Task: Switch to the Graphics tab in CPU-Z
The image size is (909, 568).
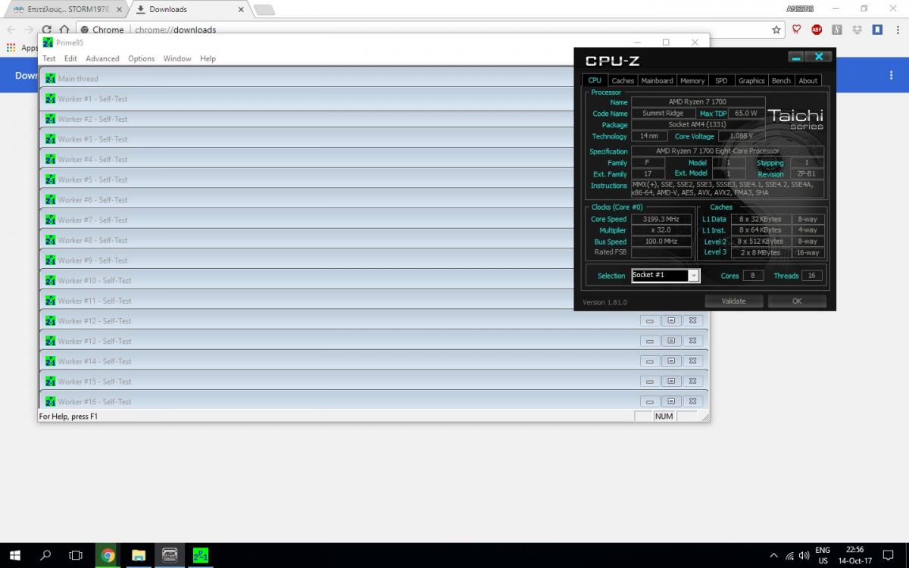Action: coord(751,80)
